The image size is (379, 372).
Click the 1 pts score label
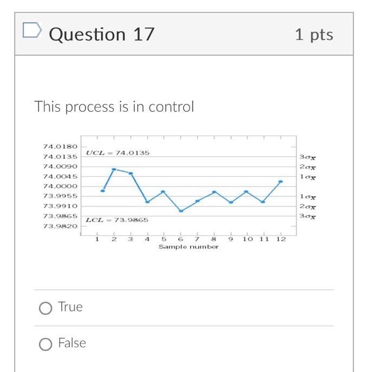point(314,35)
